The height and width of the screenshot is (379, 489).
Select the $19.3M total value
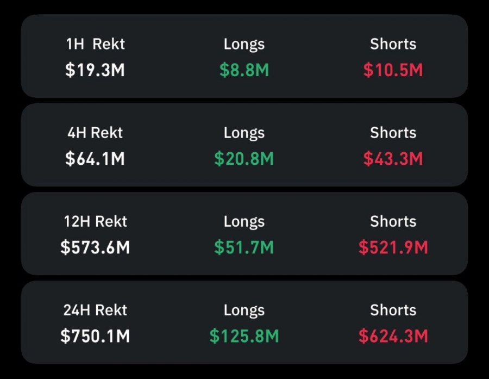coord(95,70)
